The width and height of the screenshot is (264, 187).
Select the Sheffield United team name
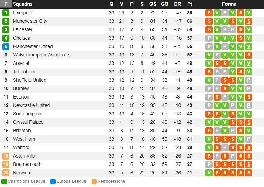pos(29,80)
